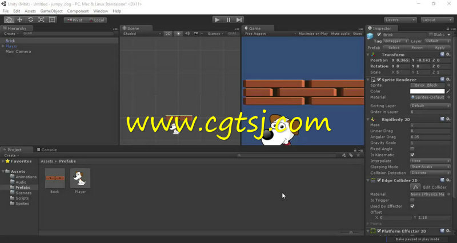Toggle the Static checkbox

(431, 35)
